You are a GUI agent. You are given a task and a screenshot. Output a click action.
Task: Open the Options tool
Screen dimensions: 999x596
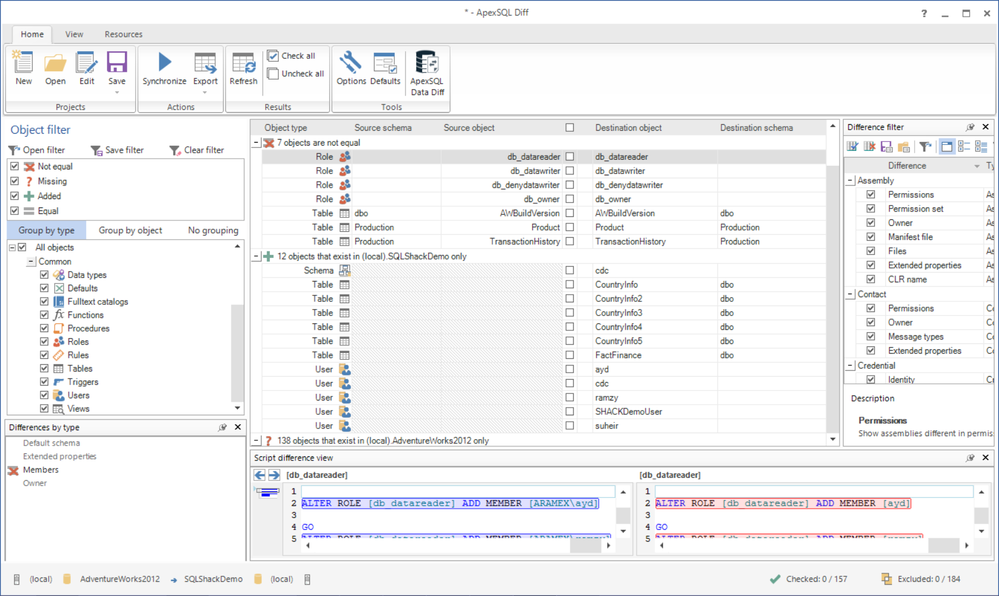click(x=351, y=63)
